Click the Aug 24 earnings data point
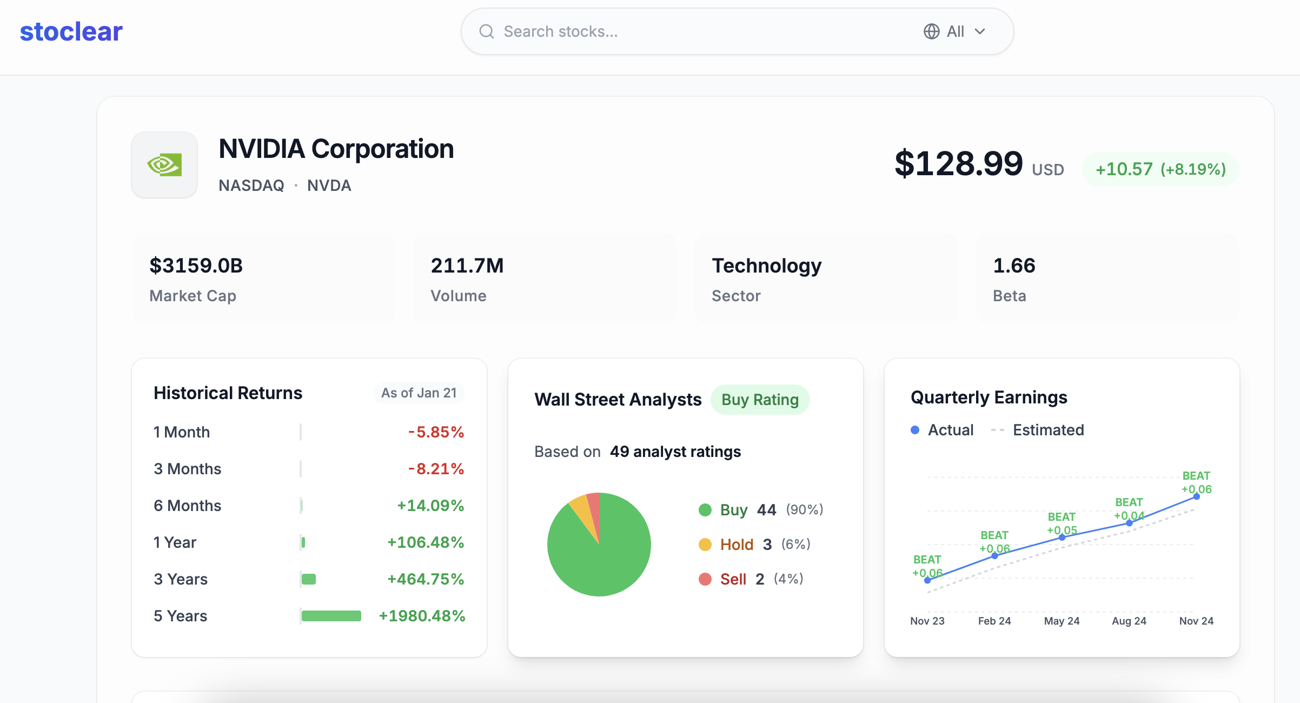Viewport: 1300px width, 703px height. point(1129,523)
